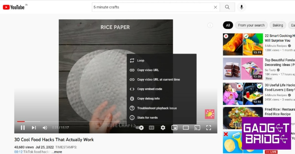Choose Loop from the context menu

162,60
